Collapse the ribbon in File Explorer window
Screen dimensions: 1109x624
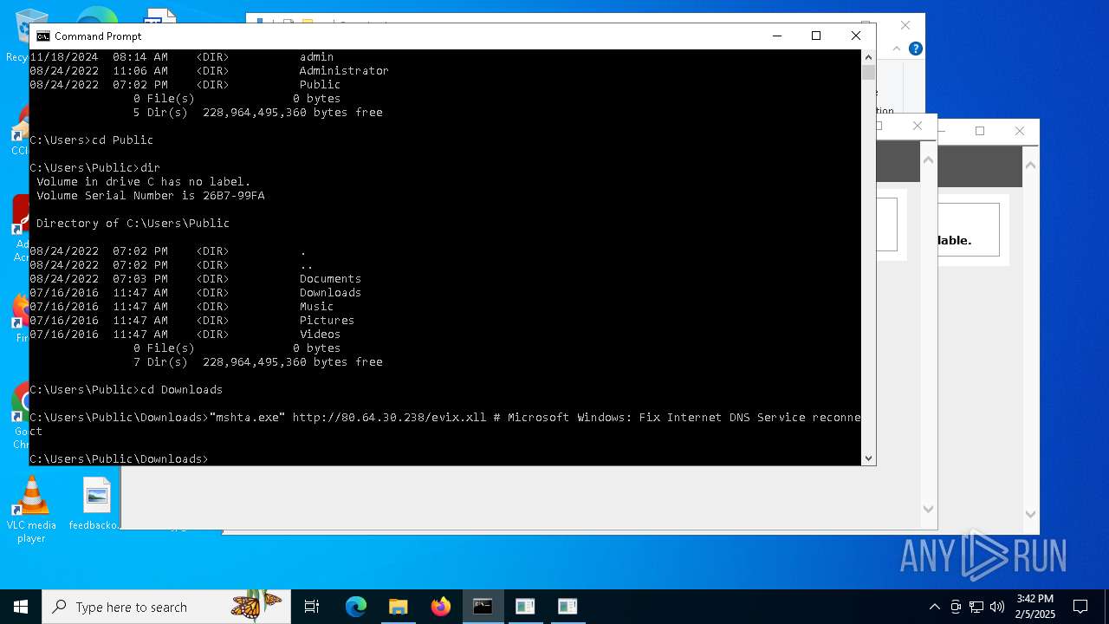coord(898,49)
